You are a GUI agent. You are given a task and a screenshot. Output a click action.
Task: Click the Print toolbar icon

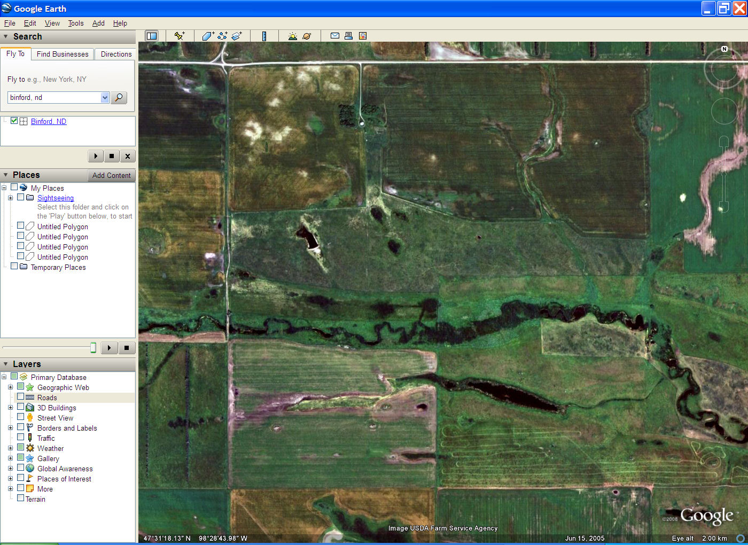(348, 36)
